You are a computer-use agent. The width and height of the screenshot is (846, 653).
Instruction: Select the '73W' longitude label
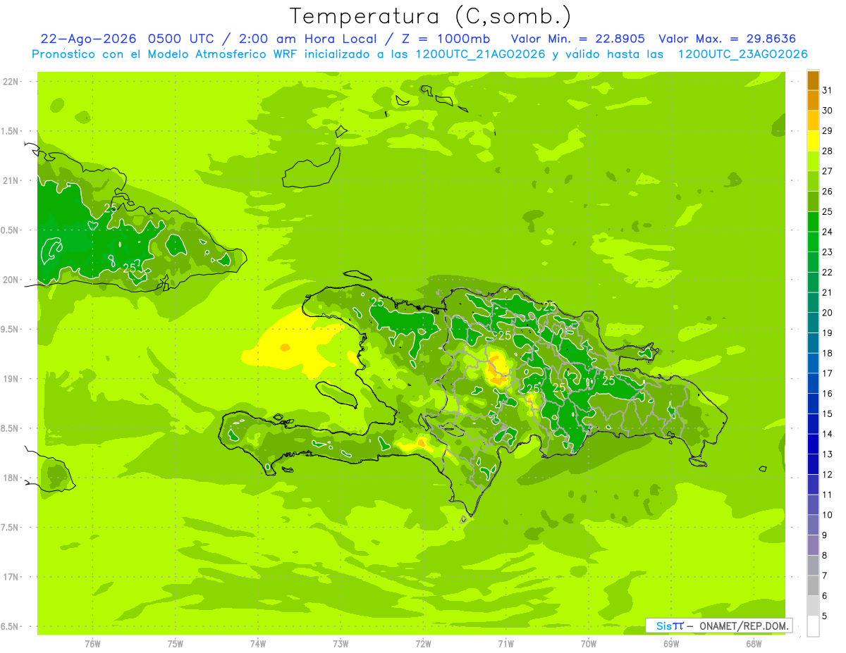pyautogui.click(x=341, y=644)
